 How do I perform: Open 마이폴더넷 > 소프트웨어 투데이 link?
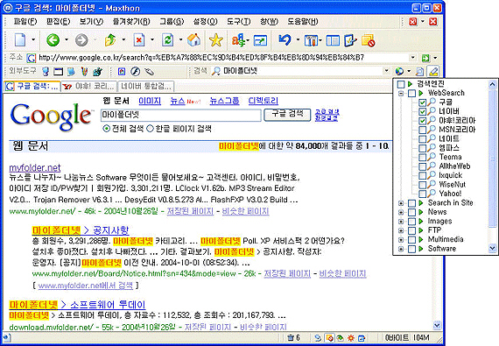77,305
